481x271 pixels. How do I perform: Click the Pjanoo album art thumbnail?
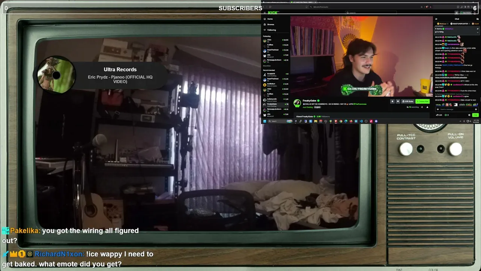tap(56, 75)
